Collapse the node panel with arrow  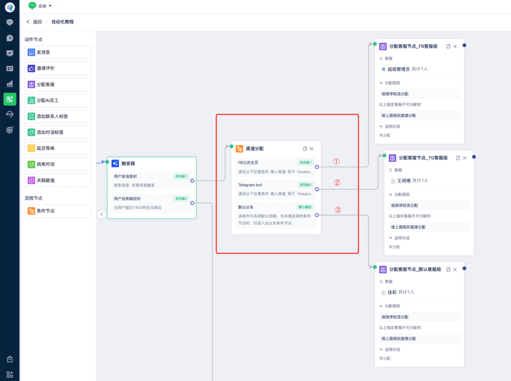[x=102, y=214]
